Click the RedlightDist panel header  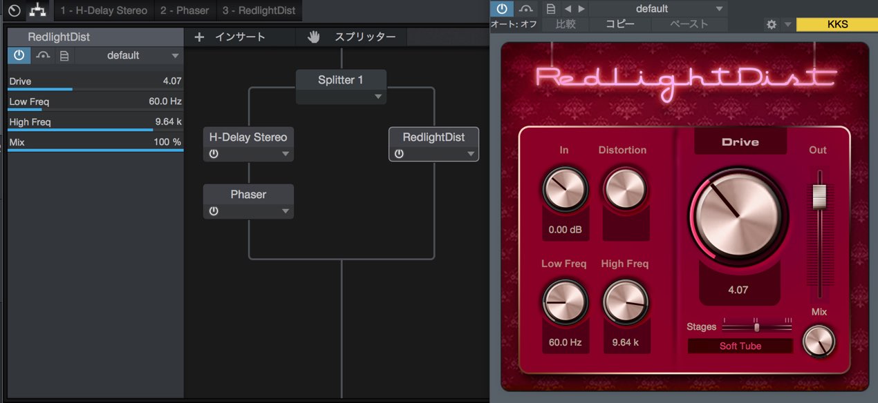pyautogui.click(x=95, y=37)
